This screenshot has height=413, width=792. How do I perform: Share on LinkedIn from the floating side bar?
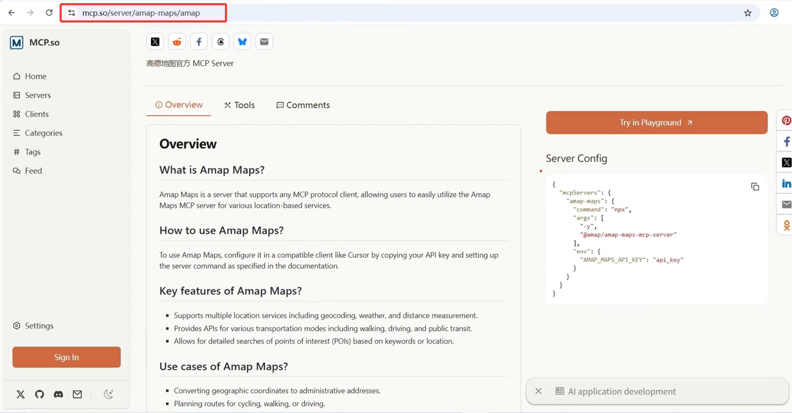pyautogui.click(x=786, y=183)
